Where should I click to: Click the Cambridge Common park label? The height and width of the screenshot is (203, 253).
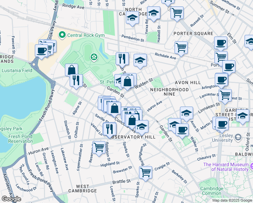click(211, 191)
